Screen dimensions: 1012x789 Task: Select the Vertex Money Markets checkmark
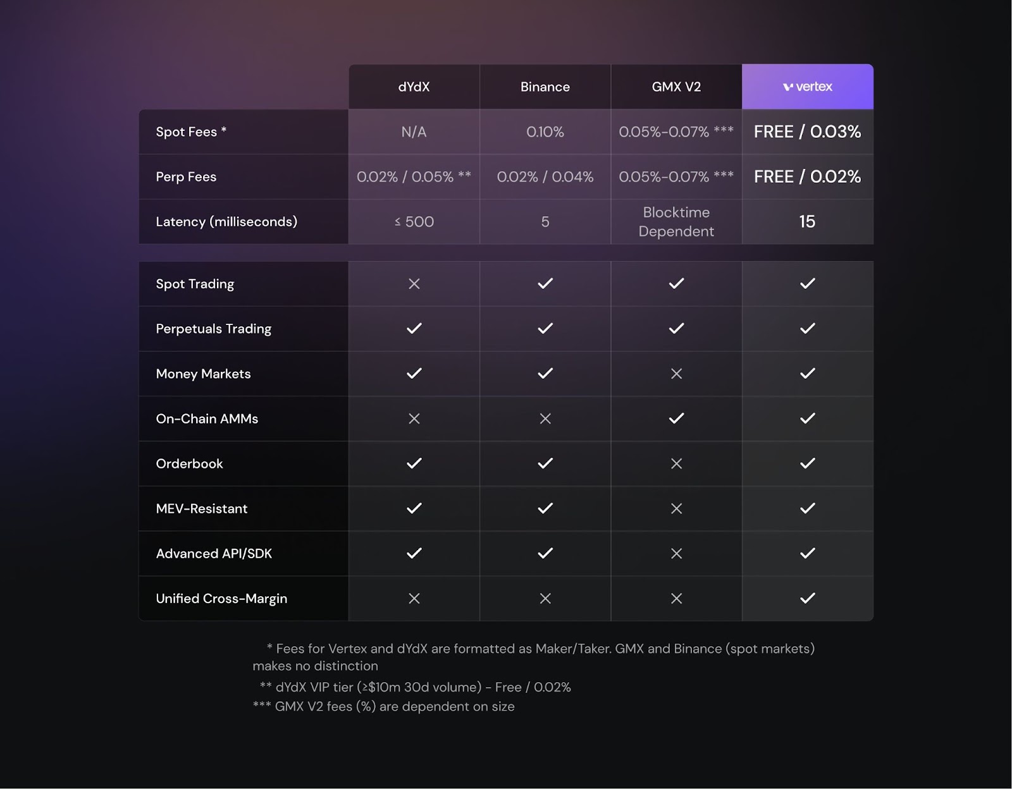[x=808, y=374]
